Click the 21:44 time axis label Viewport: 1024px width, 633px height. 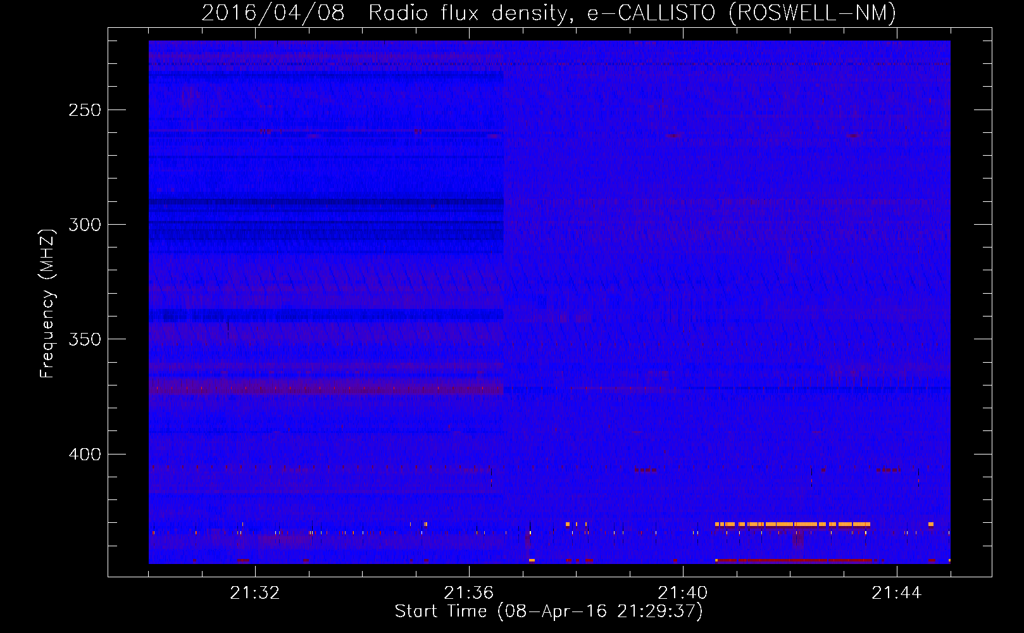(x=896, y=593)
